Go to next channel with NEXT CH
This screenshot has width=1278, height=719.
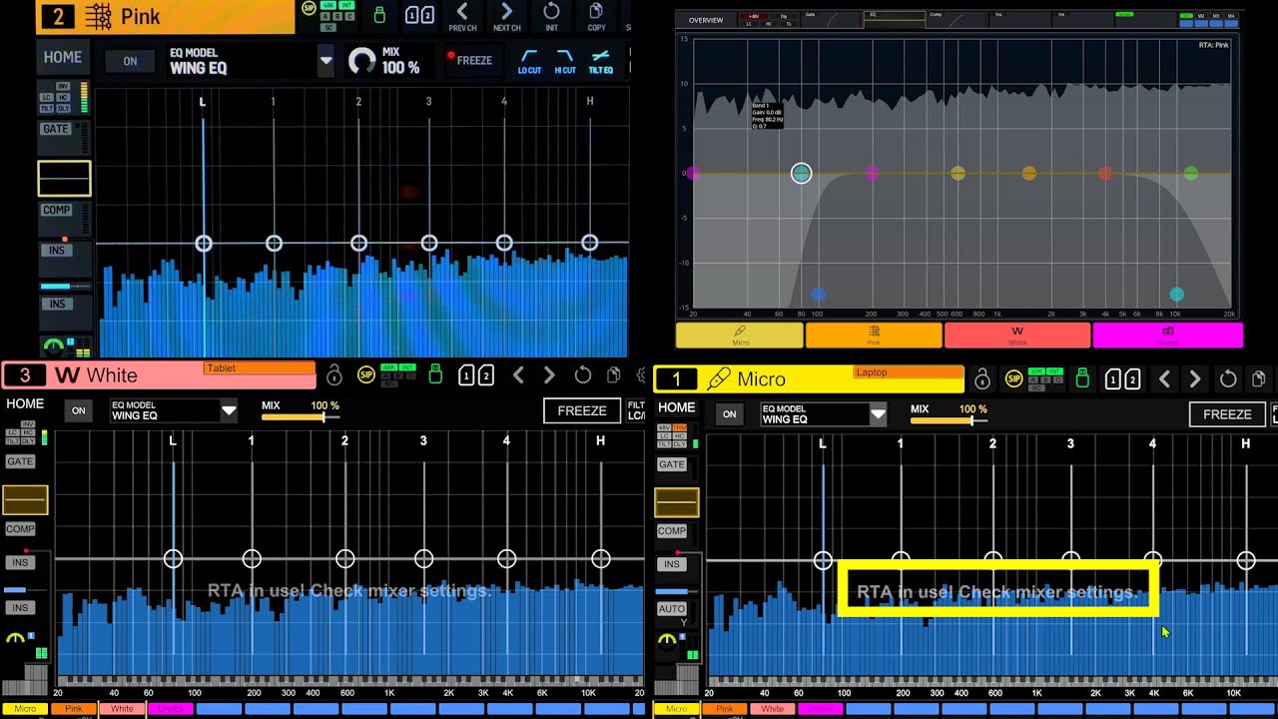[507, 16]
